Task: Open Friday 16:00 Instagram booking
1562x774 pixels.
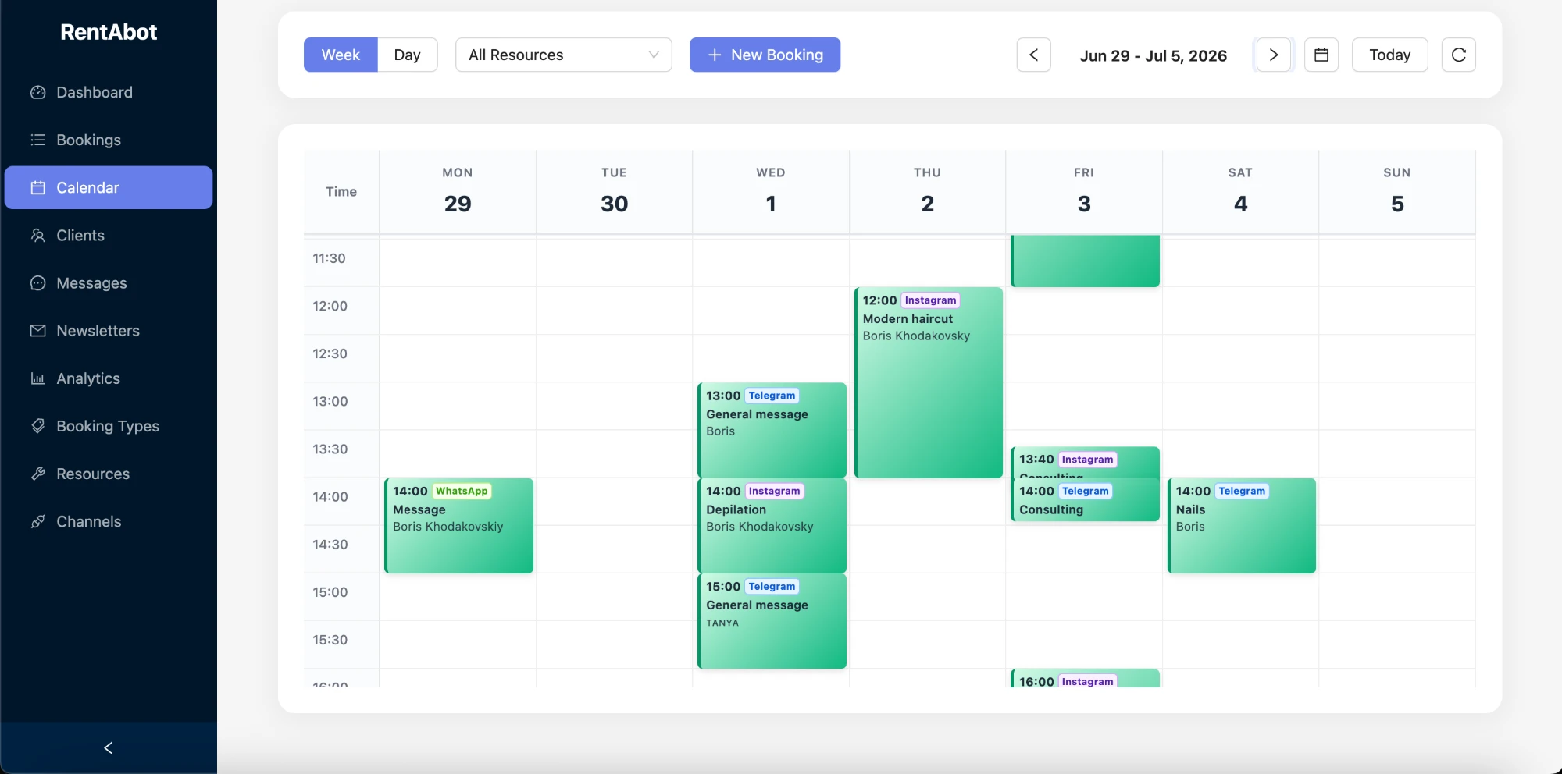Action: (1085, 679)
